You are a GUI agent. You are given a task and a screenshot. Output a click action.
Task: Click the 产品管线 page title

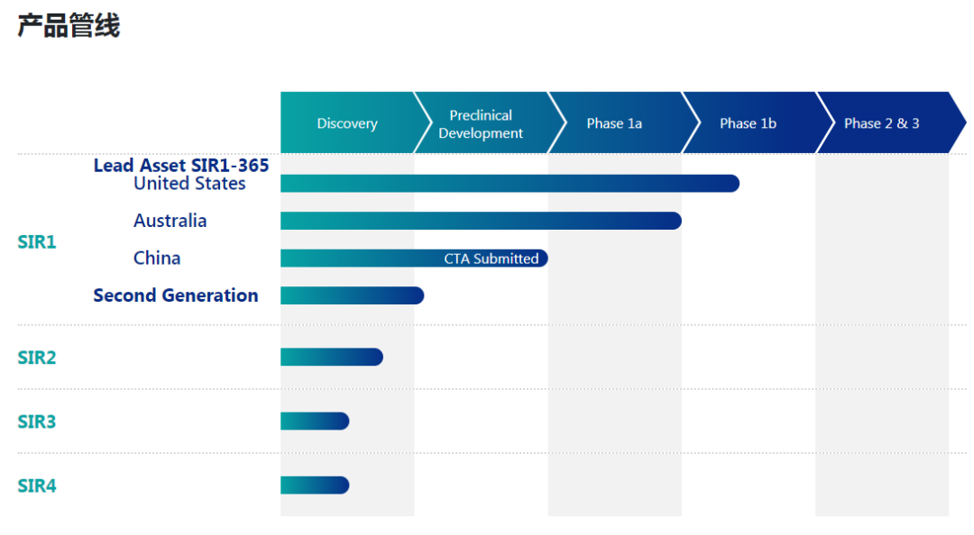coord(69,26)
